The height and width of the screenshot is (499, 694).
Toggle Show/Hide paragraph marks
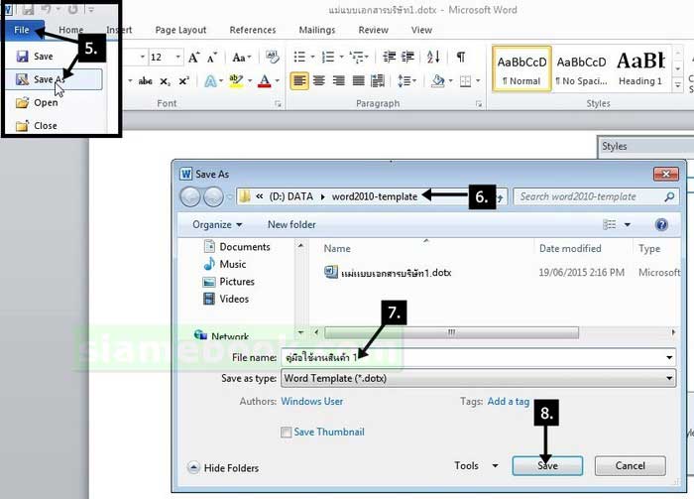pyautogui.click(x=461, y=57)
